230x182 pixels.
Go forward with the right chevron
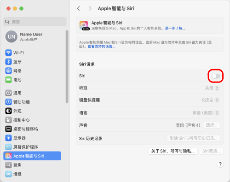click(90, 8)
